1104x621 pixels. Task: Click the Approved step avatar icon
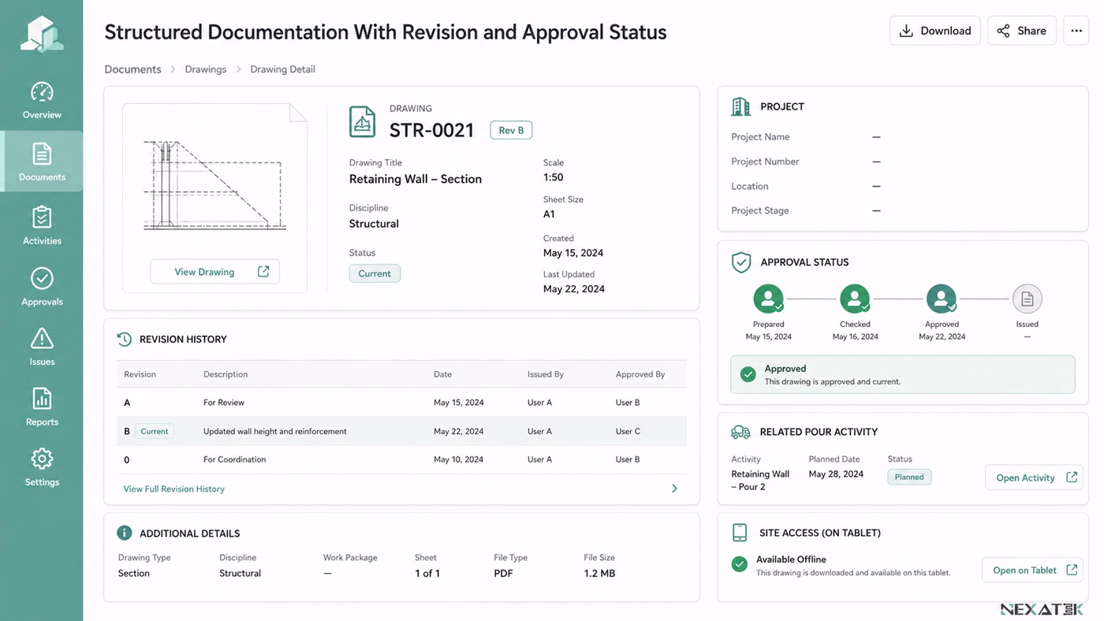coord(942,299)
